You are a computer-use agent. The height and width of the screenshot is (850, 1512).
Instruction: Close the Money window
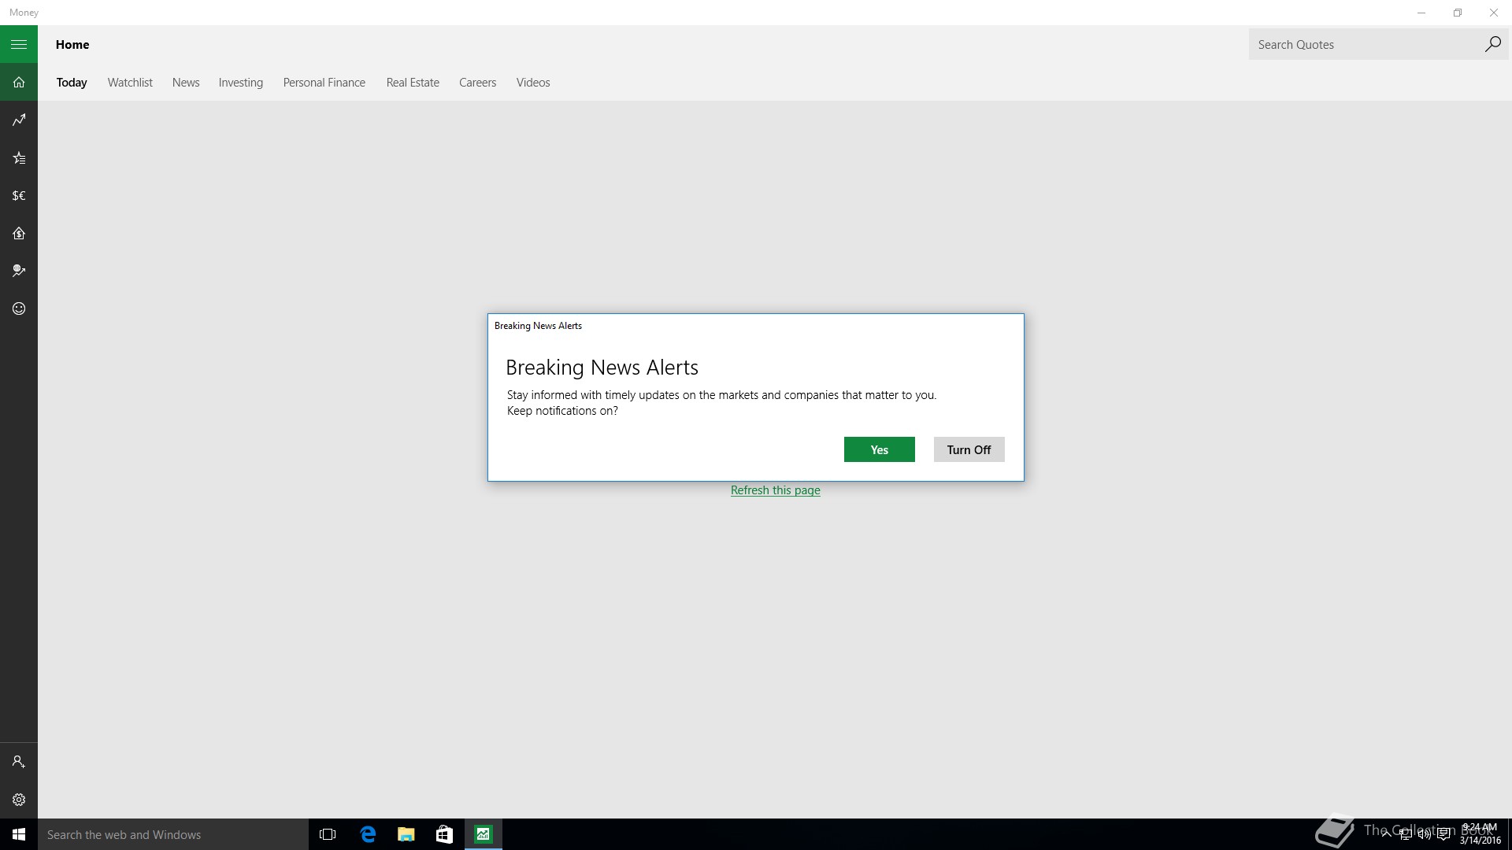(1494, 13)
